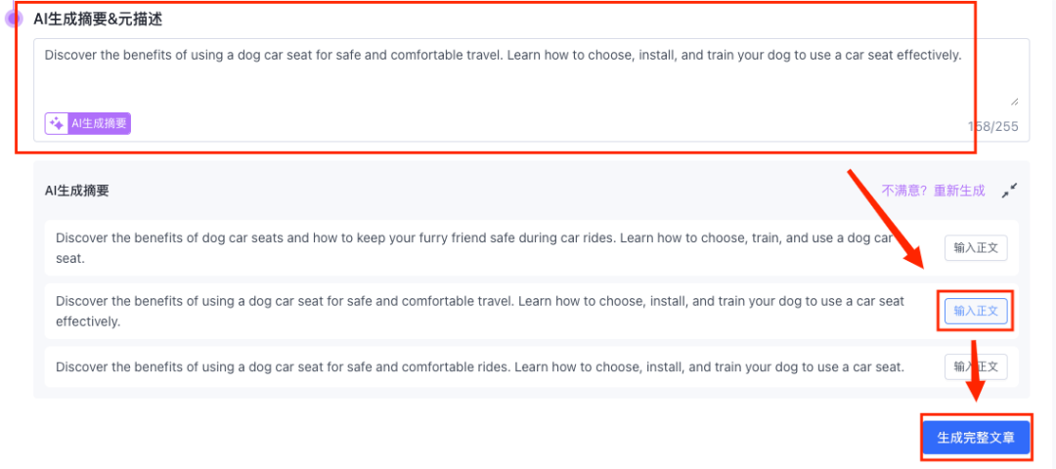Image resolution: width=1056 pixels, height=469 pixels.
Task: Click the AI生成摘要 panel title text
Action: [77, 191]
